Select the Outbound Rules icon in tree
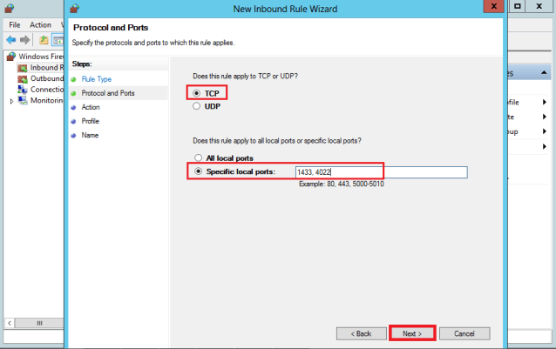This screenshot has height=349, width=556. coord(23,78)
